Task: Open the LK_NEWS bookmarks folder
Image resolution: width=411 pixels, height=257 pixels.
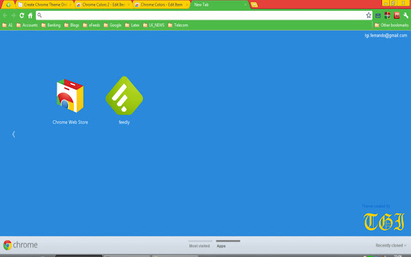Action: pyautogui.click(x=153, y=25)
